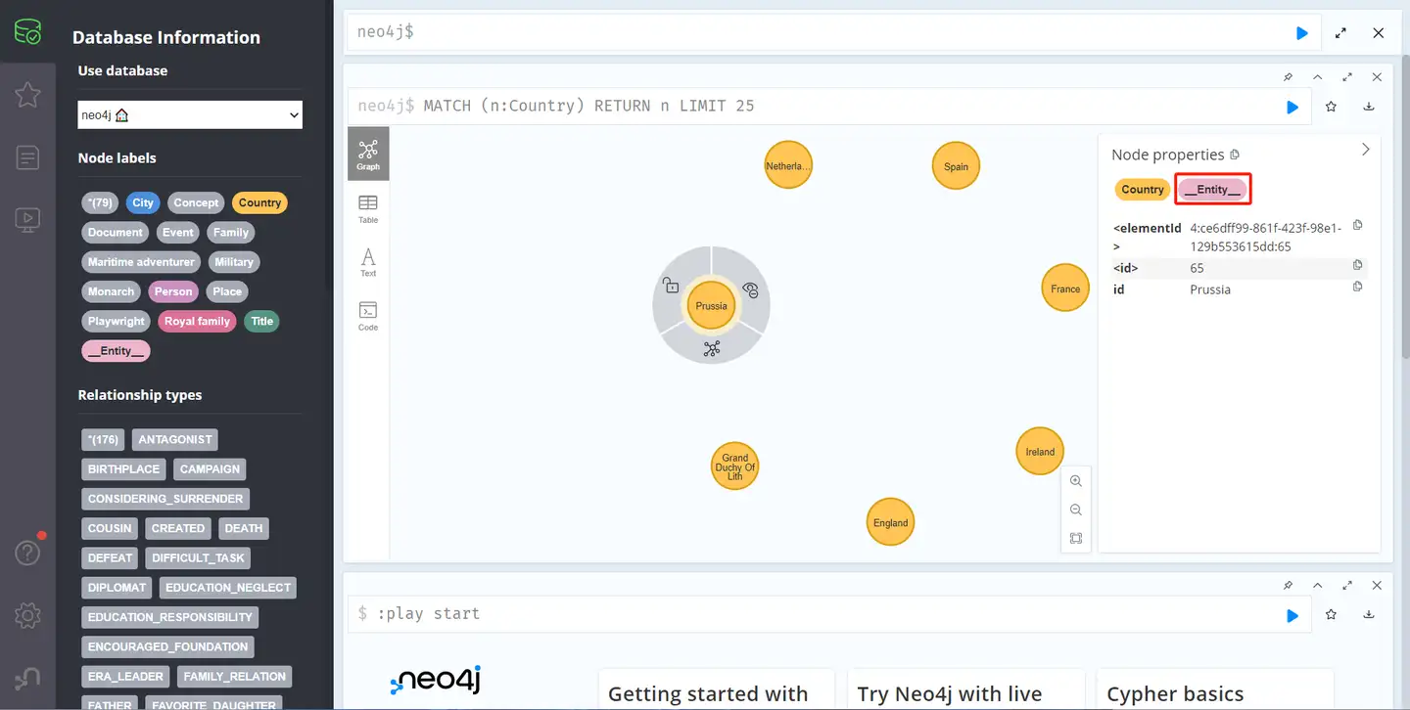The image size is (1410, 710).
Task: Click the Country label in sidebar
Action: click(259, 203)
